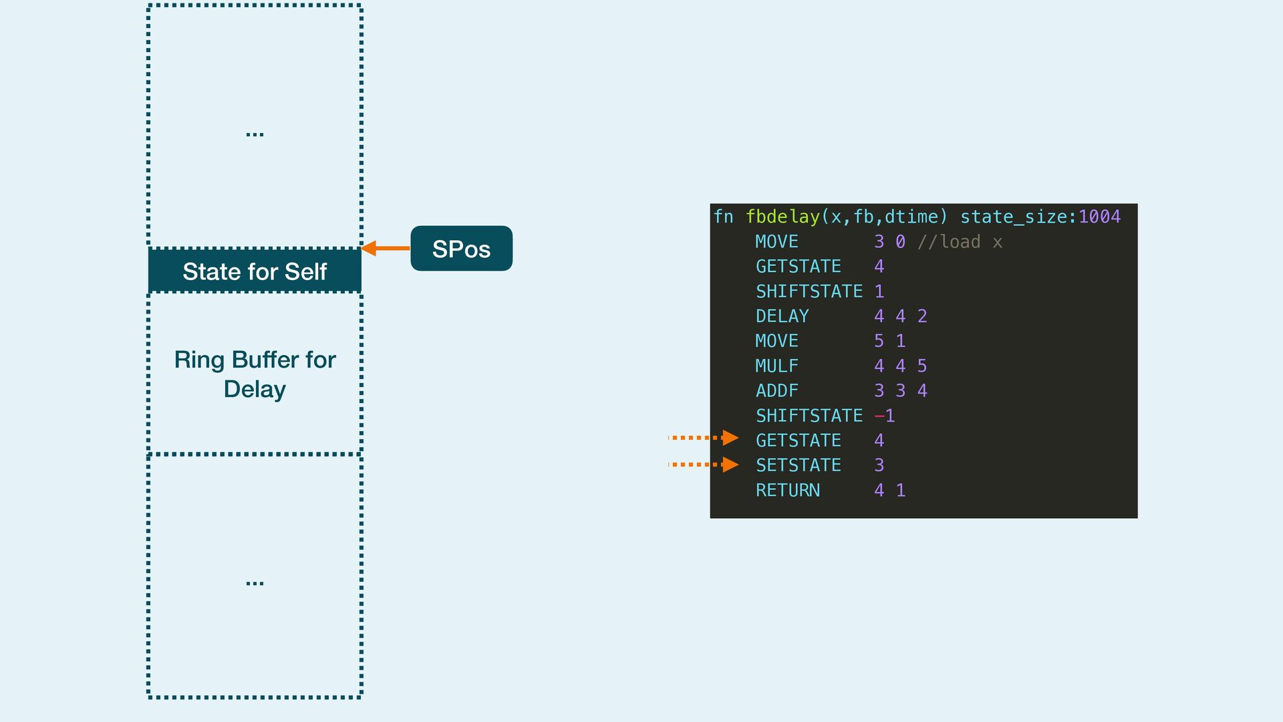Click the state_size:1004 value
Screen dimensions: 1283x722
(x=1099, y=217)
